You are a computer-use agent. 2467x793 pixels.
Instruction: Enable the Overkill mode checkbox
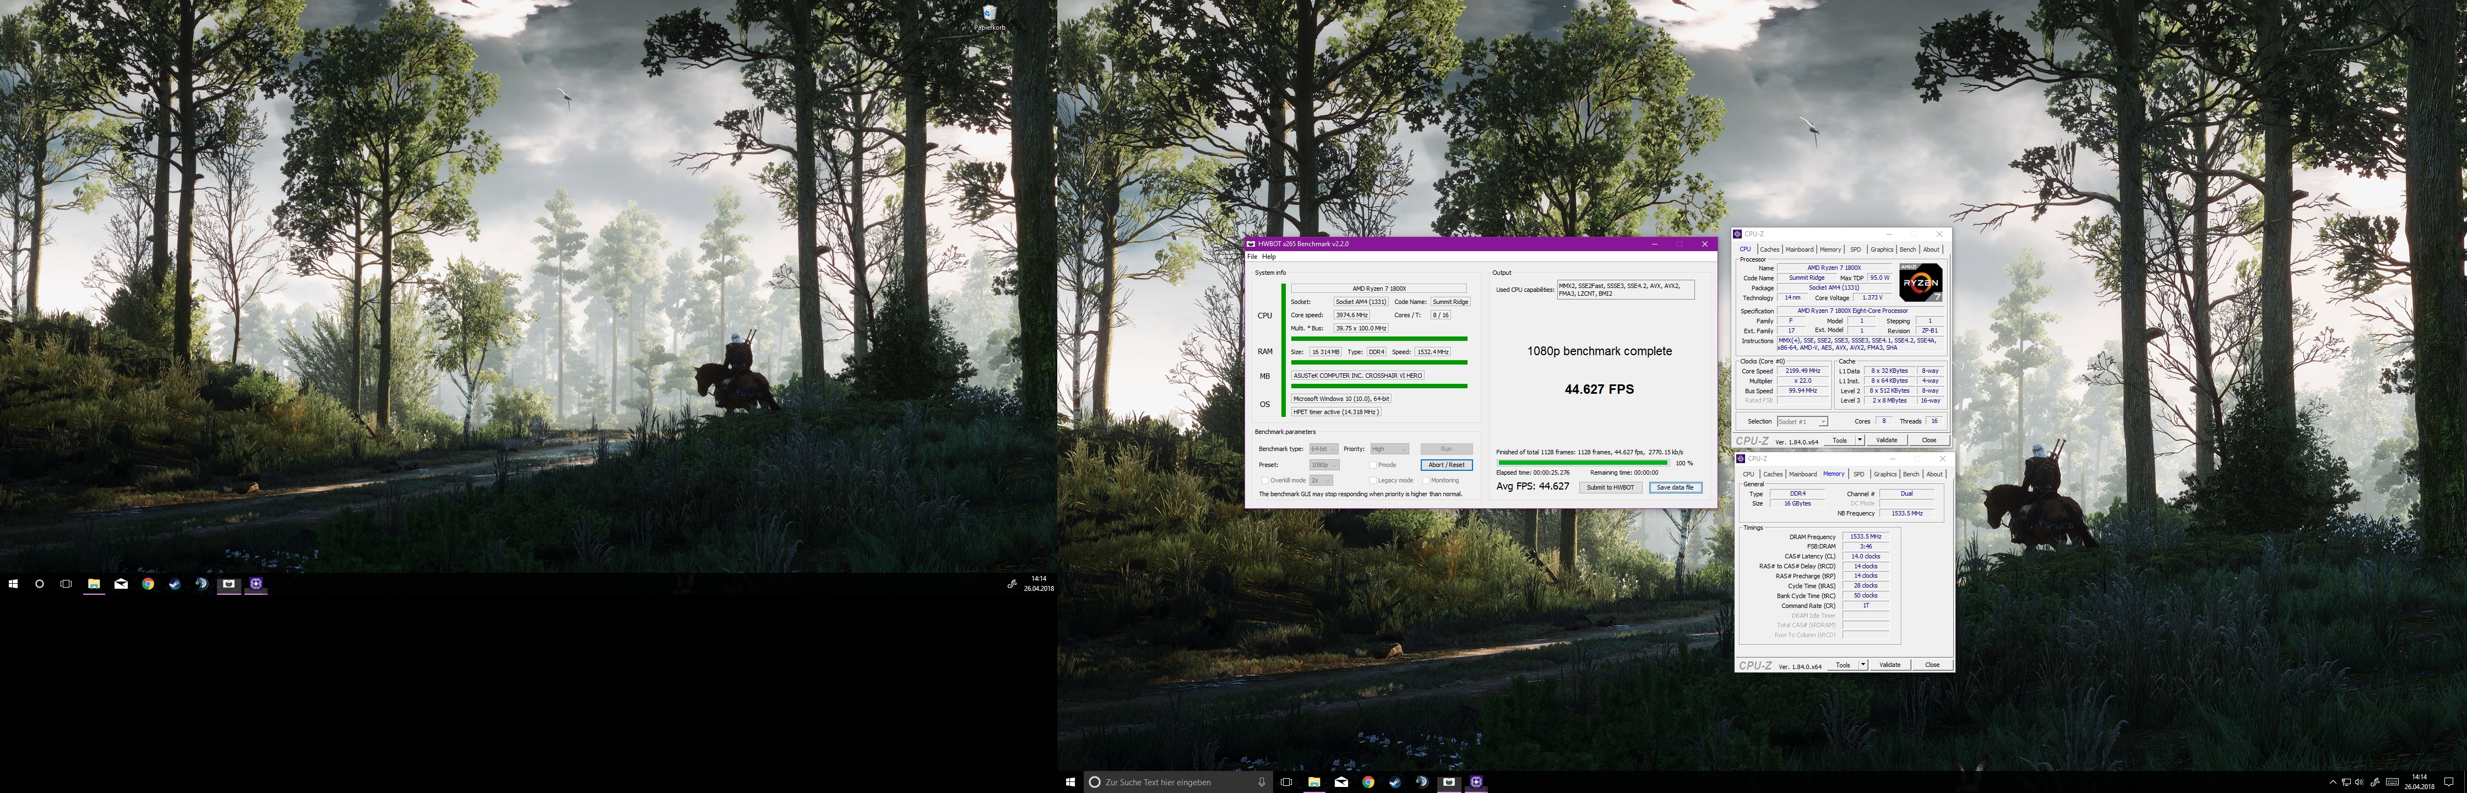click(x=1264, y=480)
